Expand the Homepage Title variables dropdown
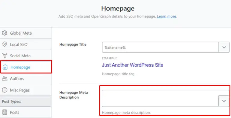The image size is (231, 118). click(x=224, y=47)
